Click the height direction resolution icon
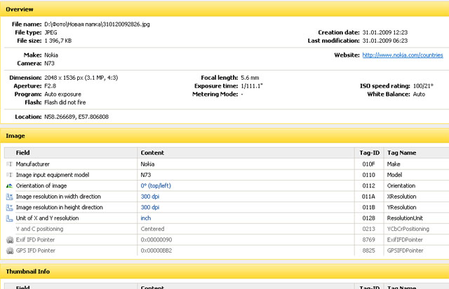Screen dimensions: 449x289 coord(9,207)
